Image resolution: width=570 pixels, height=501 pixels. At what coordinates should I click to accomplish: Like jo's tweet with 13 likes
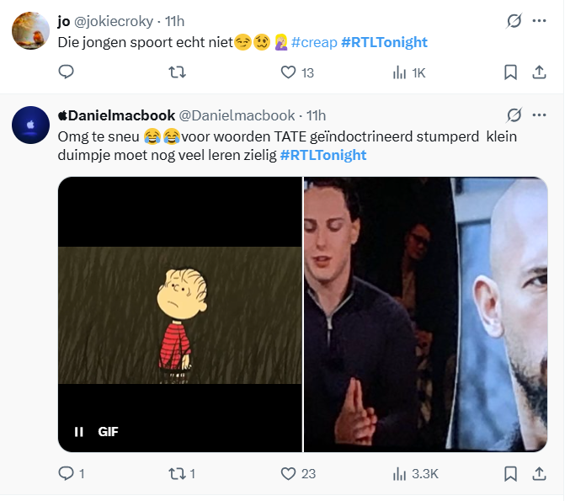(x=289, y=72)
